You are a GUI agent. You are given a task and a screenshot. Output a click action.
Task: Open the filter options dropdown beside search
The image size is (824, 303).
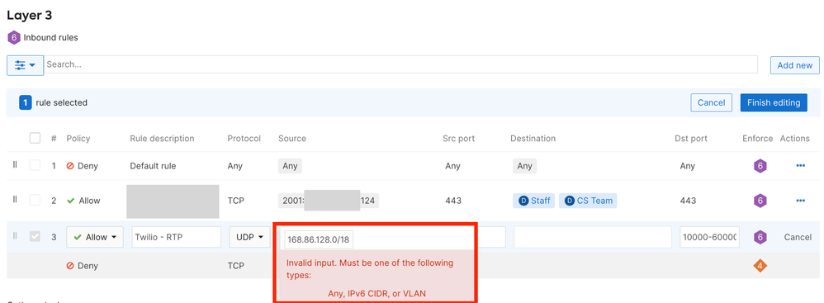click(25, 65)
